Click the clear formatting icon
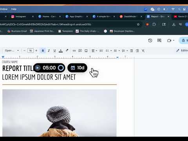This screenshot has height=141, width=188. [x=143, y=51]
